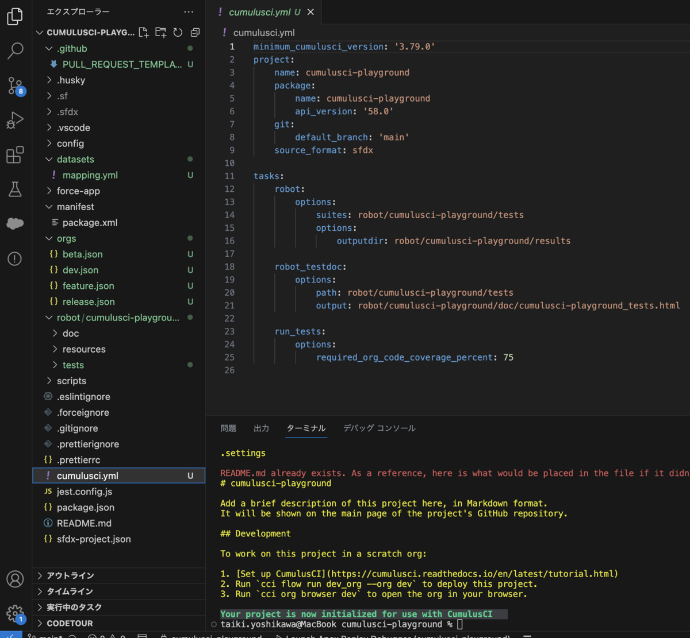Open the Manage settings gear

coord(15,613)
